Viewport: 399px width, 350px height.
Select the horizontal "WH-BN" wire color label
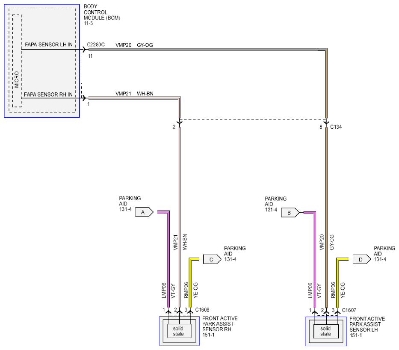click(x=145, y=94)
